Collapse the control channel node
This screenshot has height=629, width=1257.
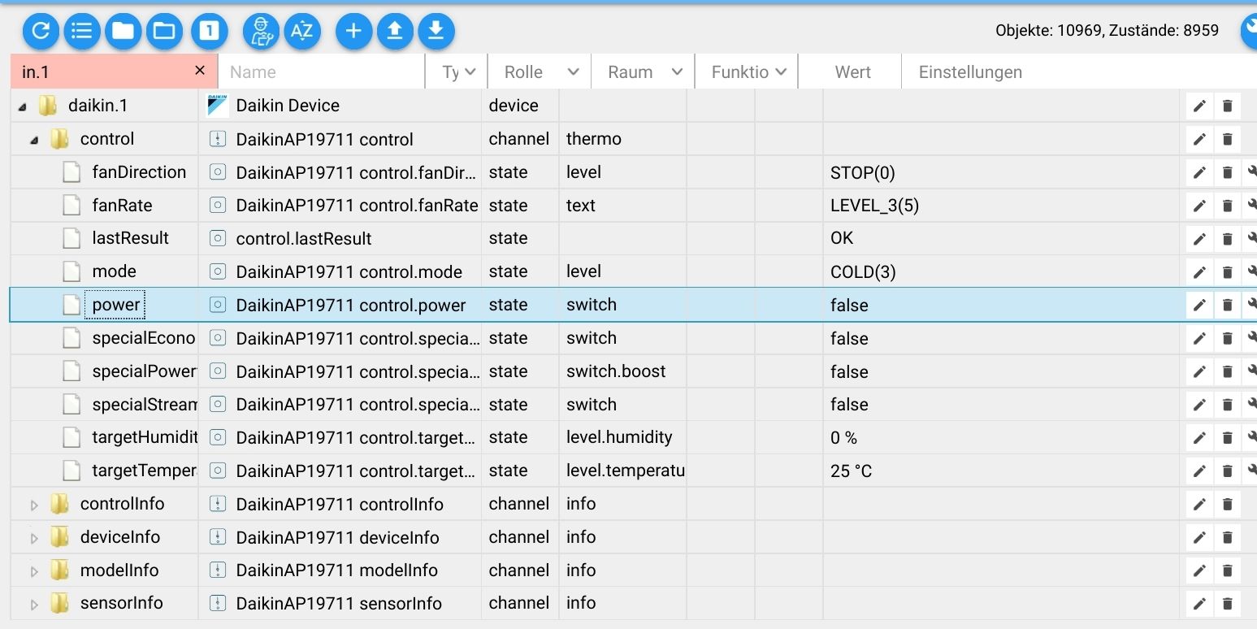click(x=34, y=140)
